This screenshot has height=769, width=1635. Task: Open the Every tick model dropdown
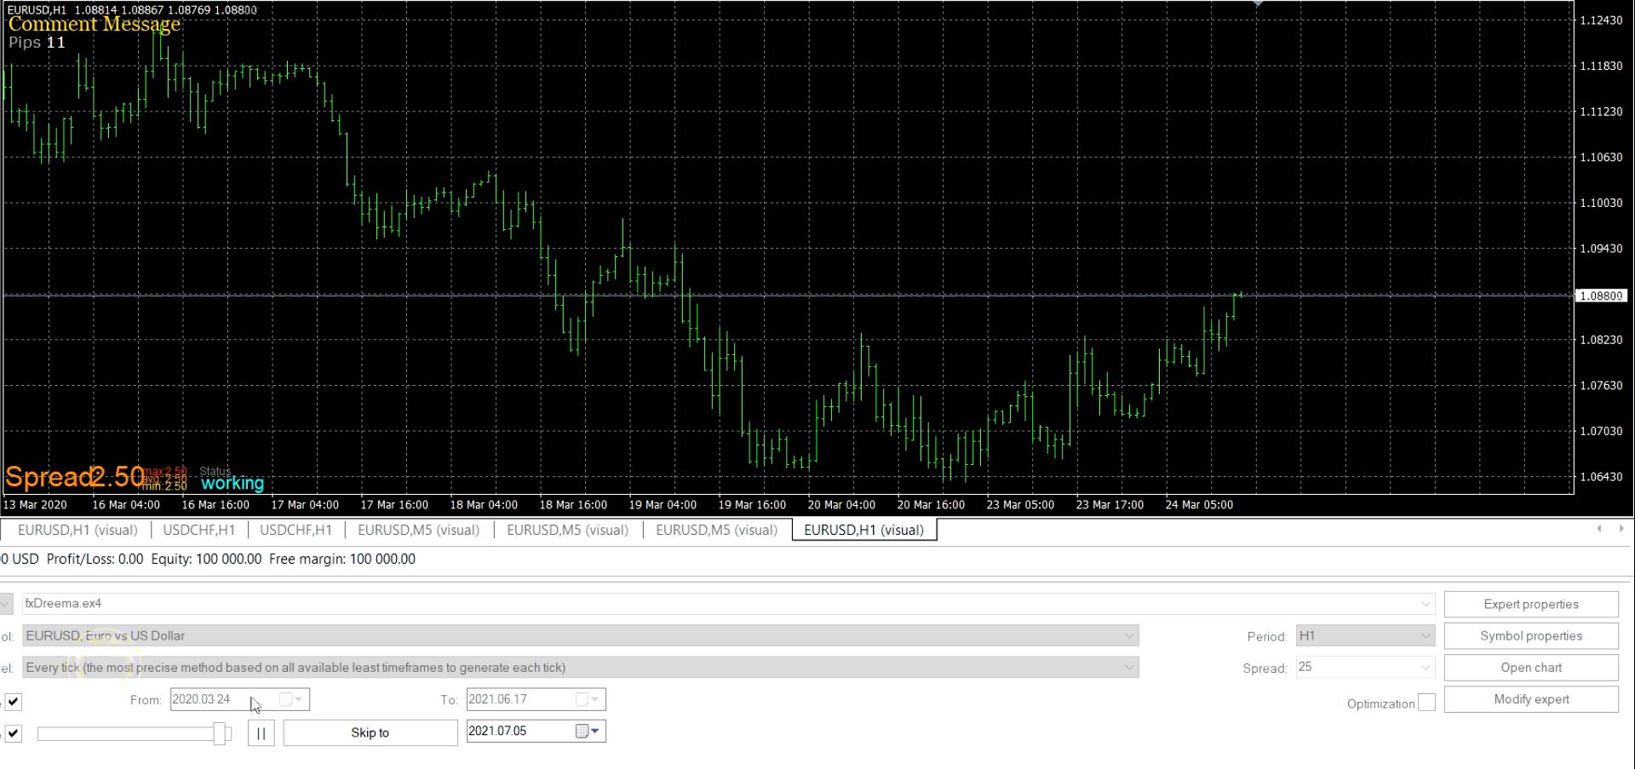tap(1129, 668)
